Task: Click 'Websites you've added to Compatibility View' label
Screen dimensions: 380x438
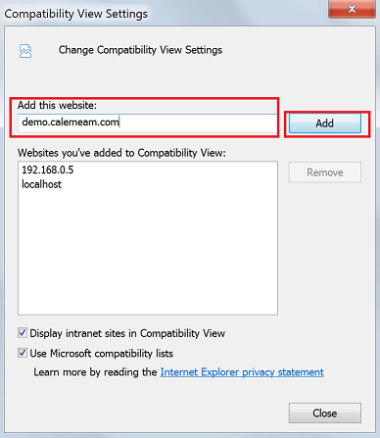Action: [x=121, y=153]
